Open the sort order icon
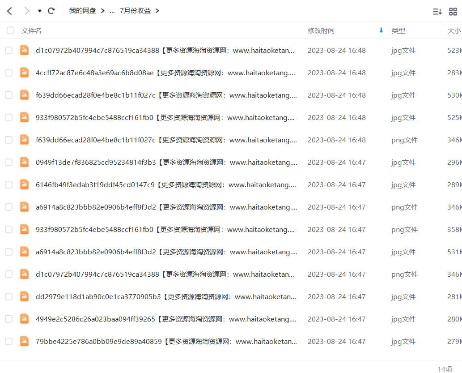This screenshot has height=373, width=462. tap(437, 12)
